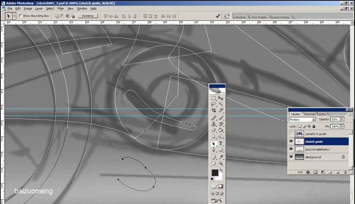355x204 pixels.
Task: Switch to the Paths tab
Action: coord(322,114)
